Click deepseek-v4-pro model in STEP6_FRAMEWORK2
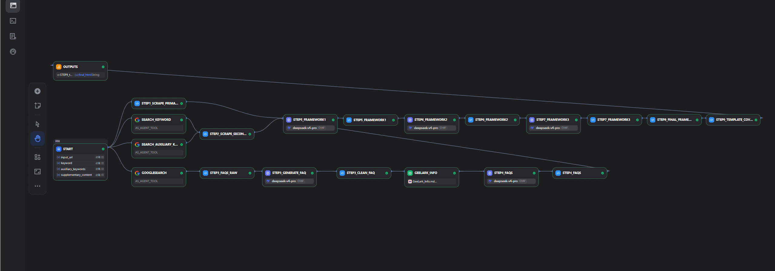 tap(432, 128)
